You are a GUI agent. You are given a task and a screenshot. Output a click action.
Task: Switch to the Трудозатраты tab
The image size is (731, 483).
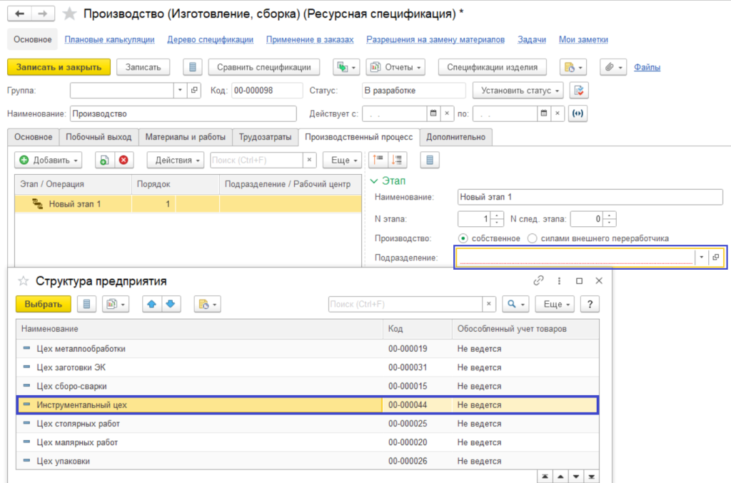pyautogui.click(x=265, y=137)
